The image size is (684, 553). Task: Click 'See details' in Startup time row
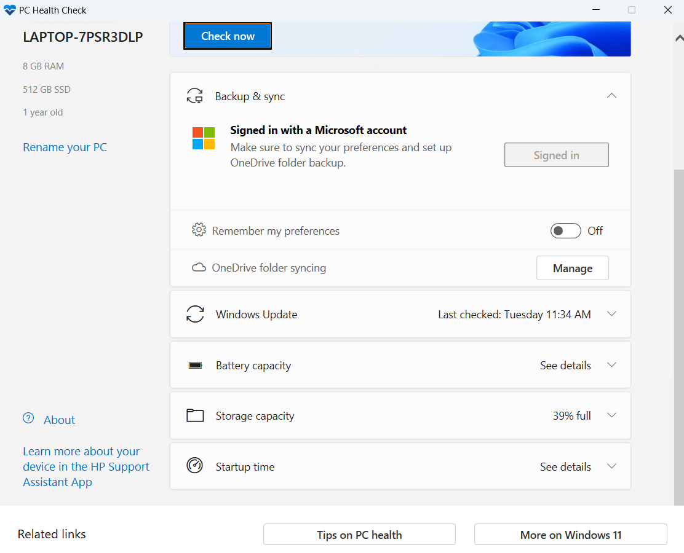tap(565, 467)
